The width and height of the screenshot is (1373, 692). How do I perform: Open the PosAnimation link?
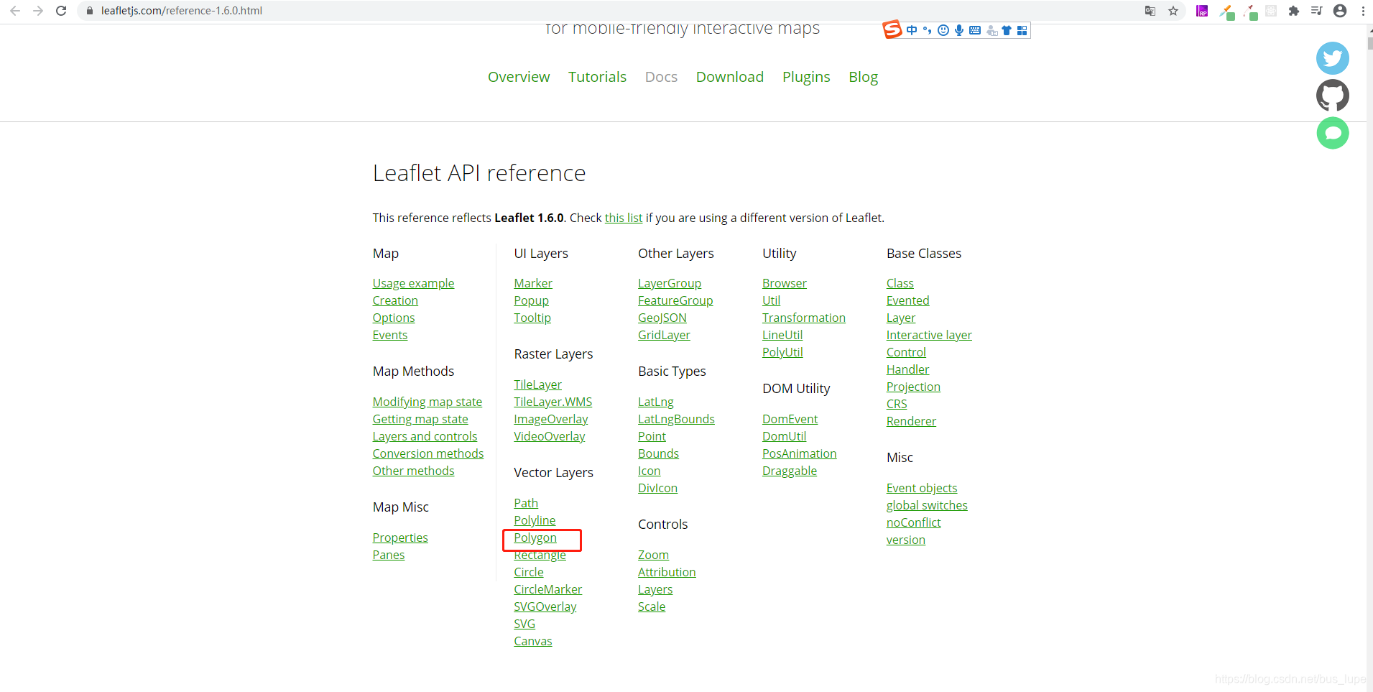[800, 453]
